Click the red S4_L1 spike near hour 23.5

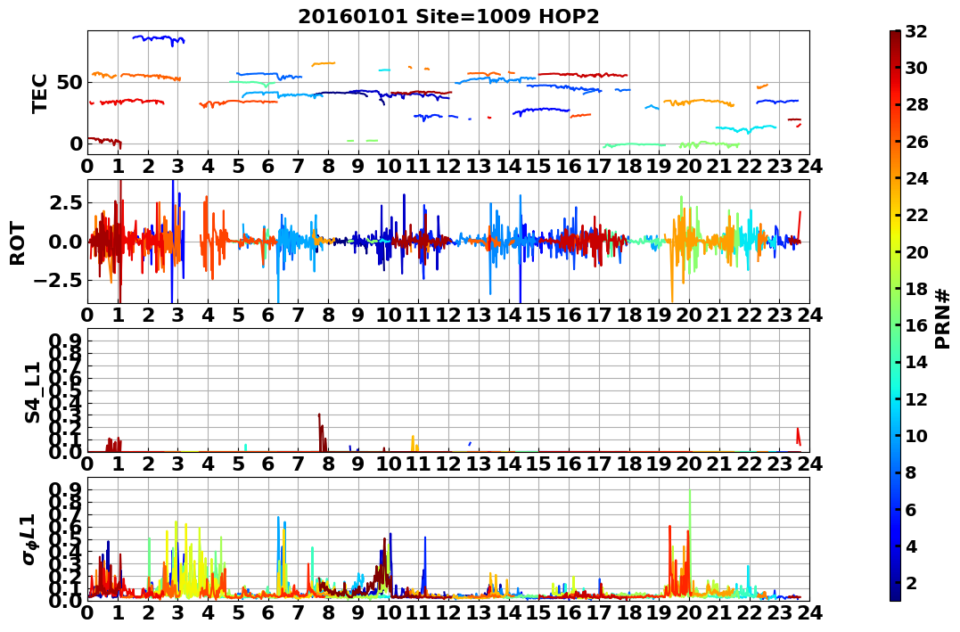(799, 437)
